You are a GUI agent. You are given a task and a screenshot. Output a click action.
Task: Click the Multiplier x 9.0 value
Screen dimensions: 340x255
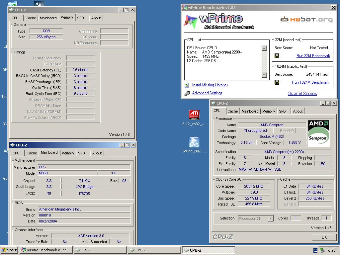tap(254, 192)
